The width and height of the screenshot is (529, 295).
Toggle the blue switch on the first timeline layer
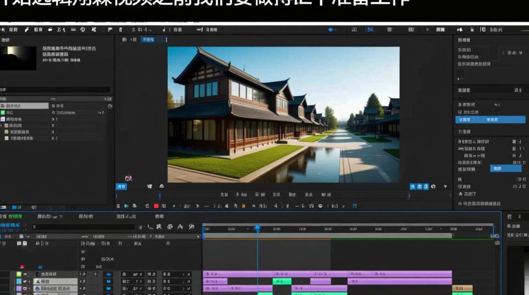pyautogui.click(x=108, y=274)
